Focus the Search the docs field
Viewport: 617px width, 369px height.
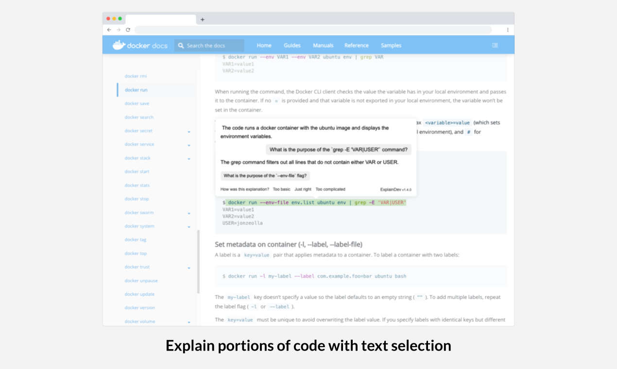[209, 46]
